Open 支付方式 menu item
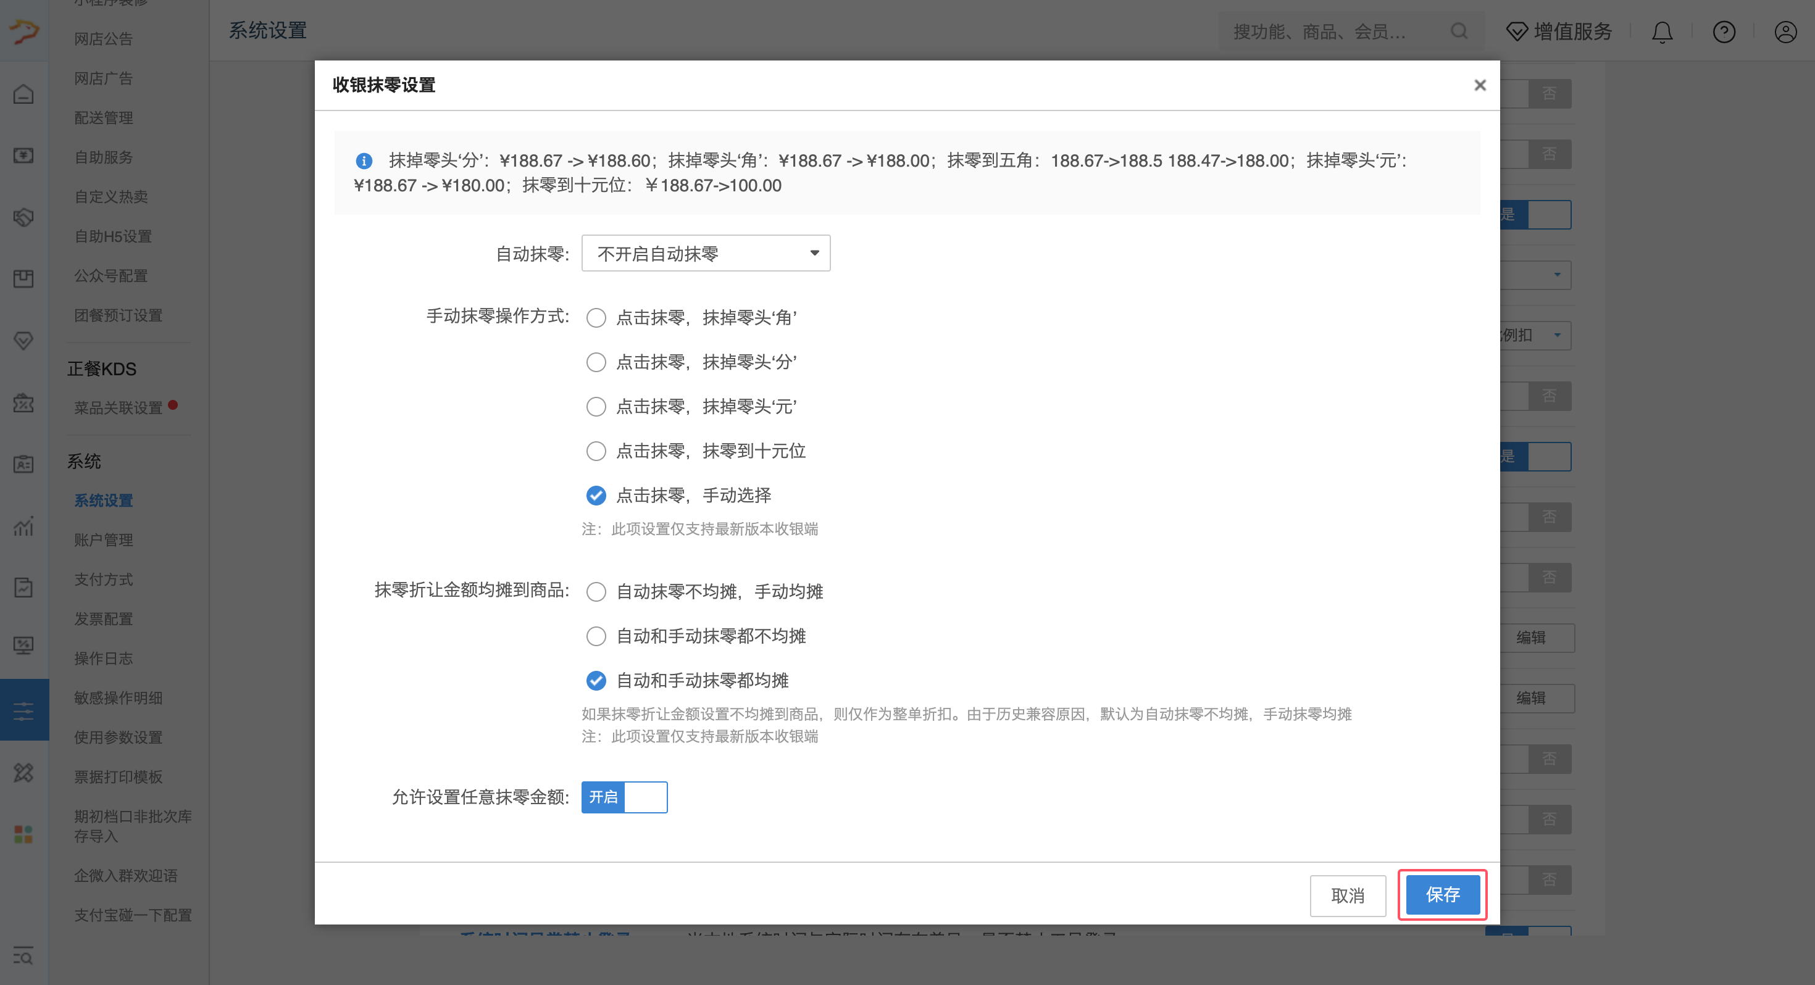 [104, 579]
